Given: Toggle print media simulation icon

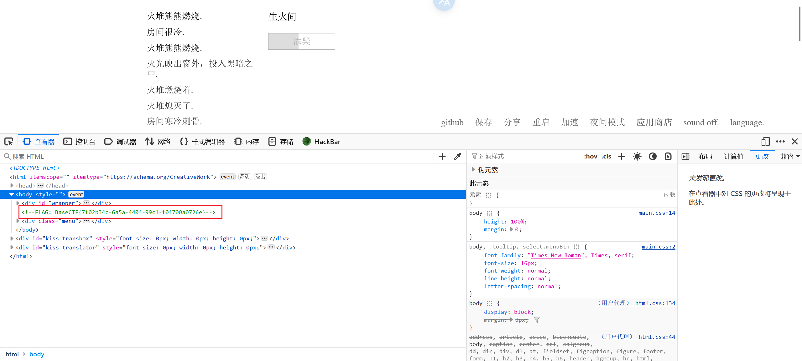Looking at the screenshot, I should point(668,156).
